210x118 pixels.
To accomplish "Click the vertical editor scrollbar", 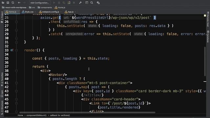I will coord(205,61).
